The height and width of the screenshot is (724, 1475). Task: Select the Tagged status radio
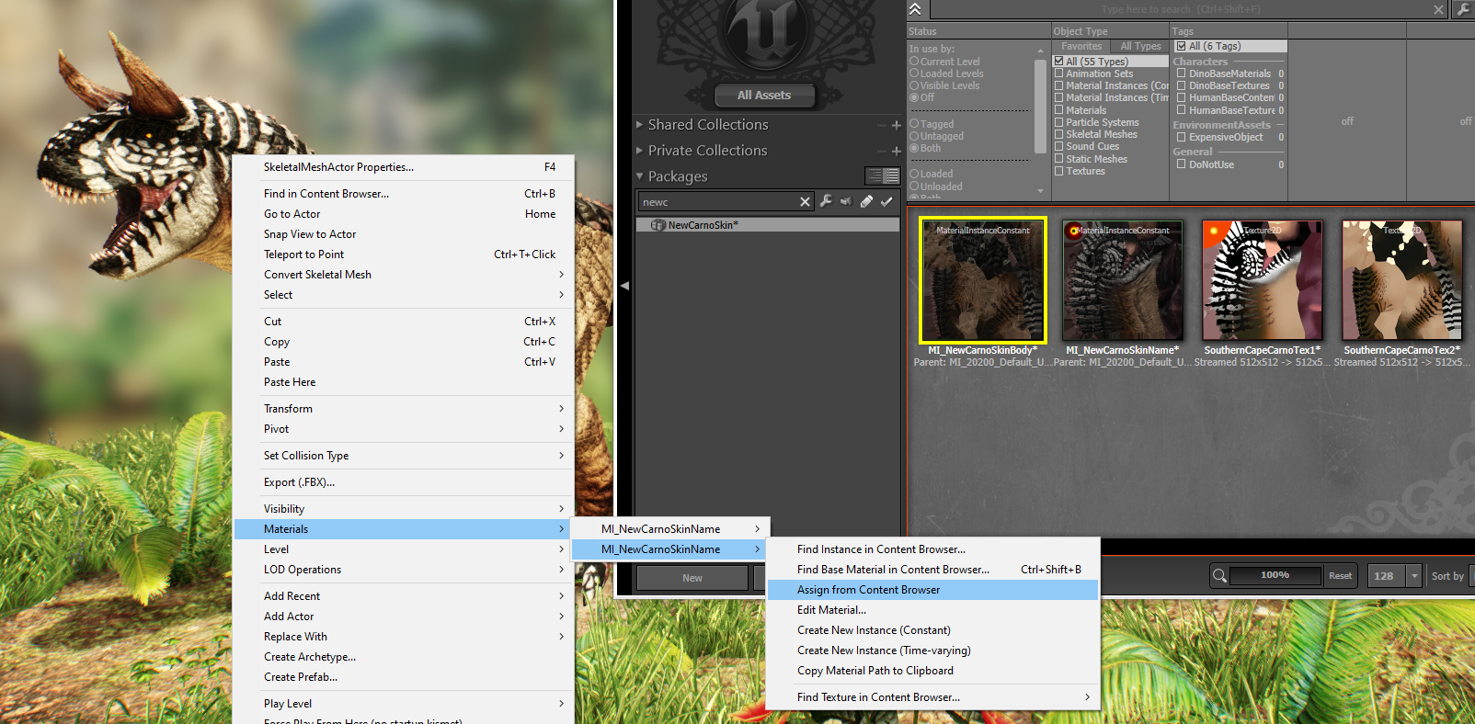pos(915,124)
